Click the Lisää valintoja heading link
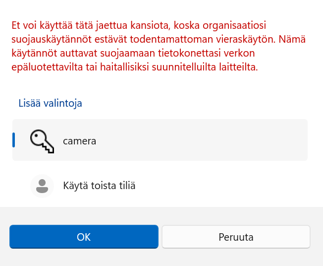 (50, 103)
